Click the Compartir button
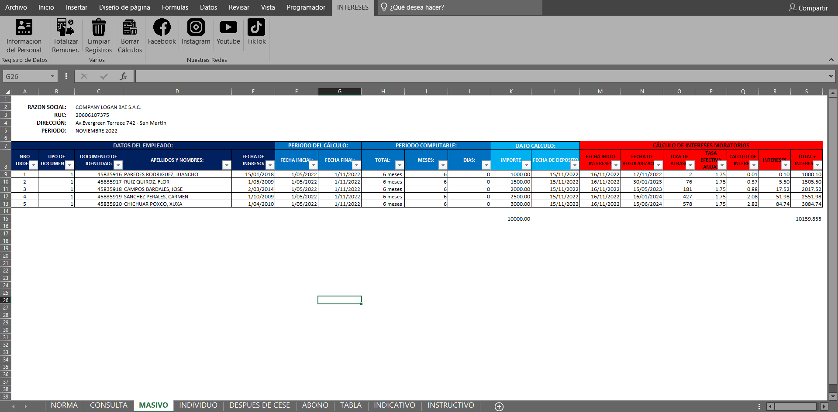The image size is (838, 412). 808,8
